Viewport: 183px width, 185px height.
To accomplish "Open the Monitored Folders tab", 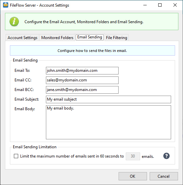I will (x=57, y=38).
